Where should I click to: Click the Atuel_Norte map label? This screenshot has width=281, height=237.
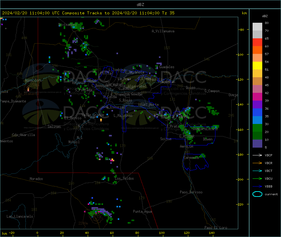pos(148,105)
